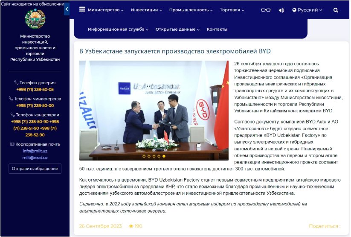Click the globe language icon
The width and height of the screenshot is (351, 237).
pyautogui.click(x=294, y=10)
